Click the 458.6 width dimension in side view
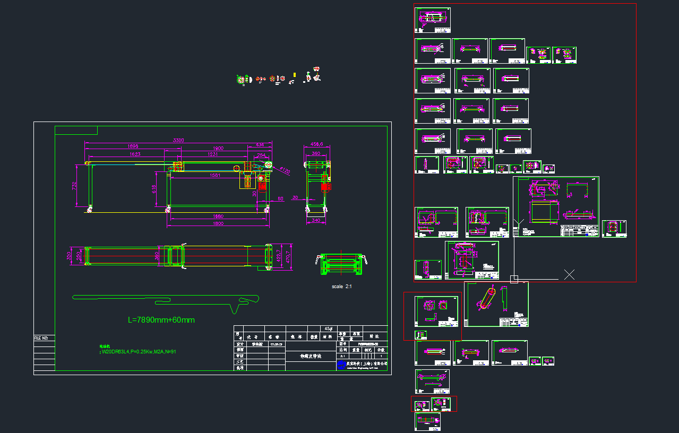Image resolution: width=679 pixels, height=433 pixels. pyautogui.click(x=317, y=144)
